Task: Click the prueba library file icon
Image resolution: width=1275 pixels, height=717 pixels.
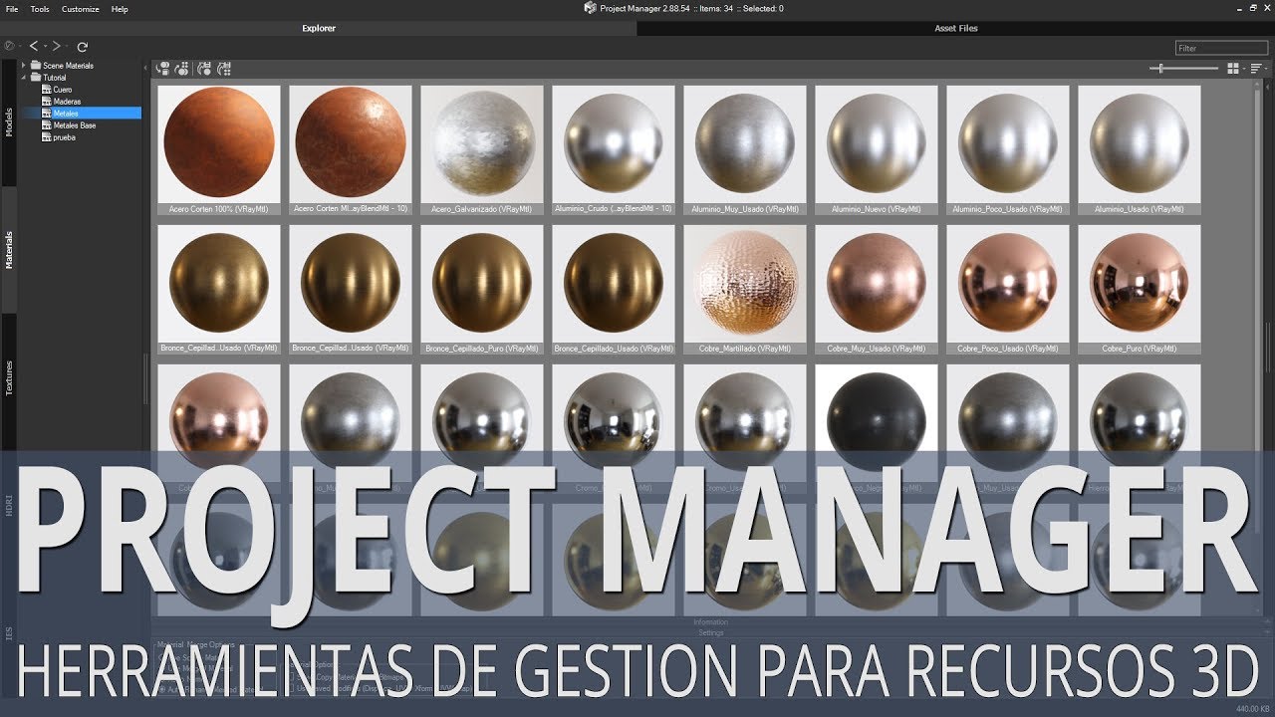Action: (x=47, y=137)
